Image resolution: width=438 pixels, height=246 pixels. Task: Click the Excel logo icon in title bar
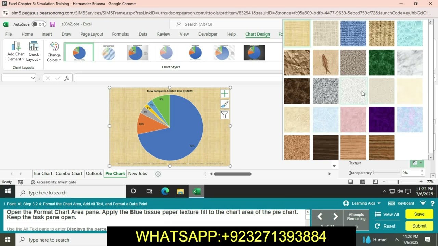point(6,24)
